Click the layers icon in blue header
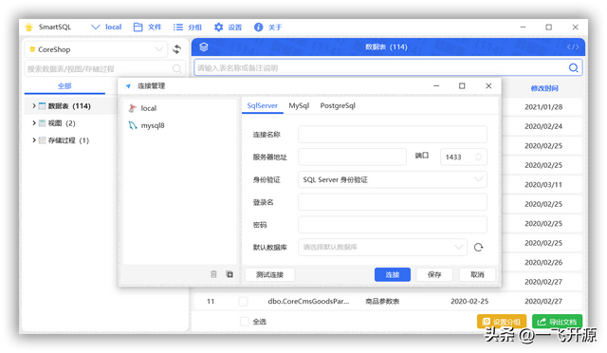Image resolution: width=607 pixels, height=353 pixels. (204, 46)
